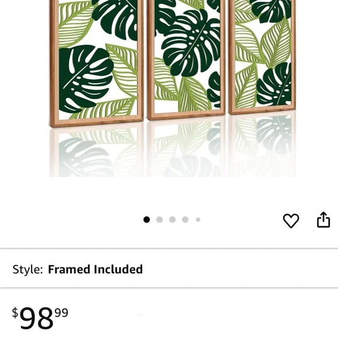
Task: Tap the reflection below the left frame
Action: tap(97, 152)
